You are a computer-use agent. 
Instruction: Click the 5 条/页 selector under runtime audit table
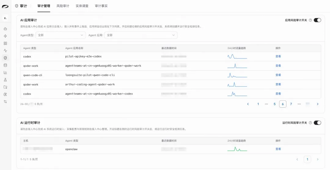point(34,159)
